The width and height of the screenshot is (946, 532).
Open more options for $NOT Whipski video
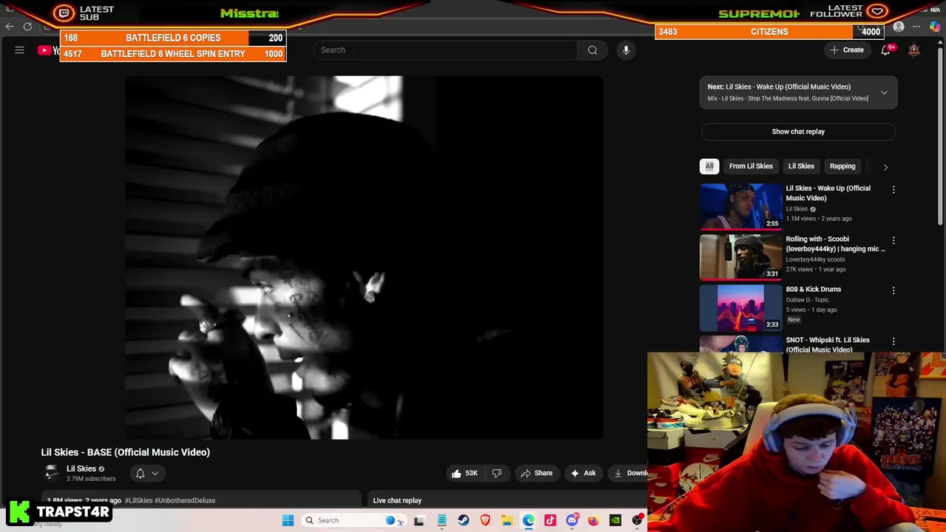[894, 341]
